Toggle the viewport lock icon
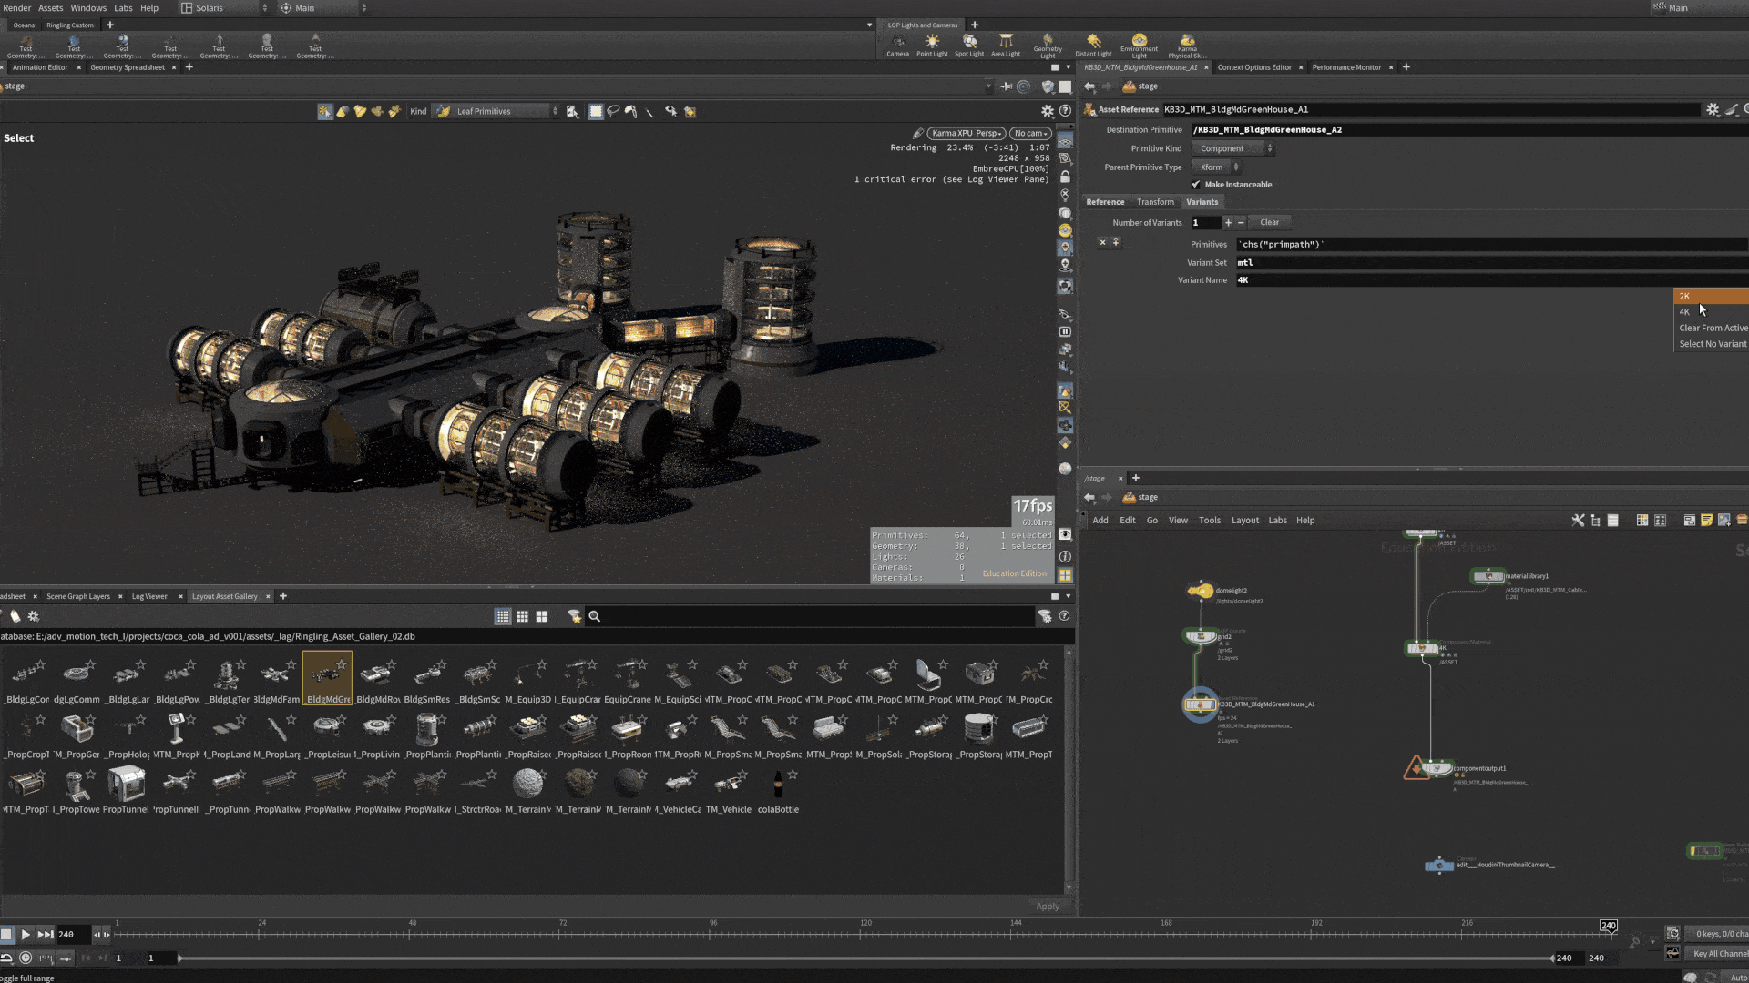The image size is (1749, 983). [1065, 177]
